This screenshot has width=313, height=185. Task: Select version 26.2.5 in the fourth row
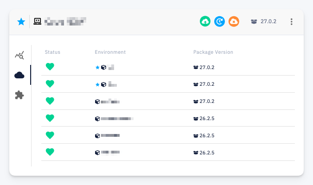click(207, 118)
